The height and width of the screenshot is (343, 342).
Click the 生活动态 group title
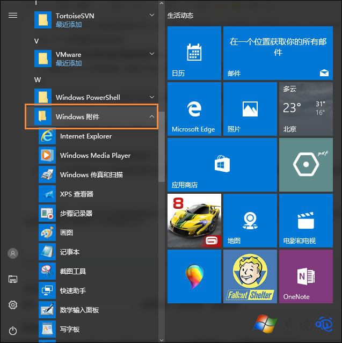tap(180, 16)
